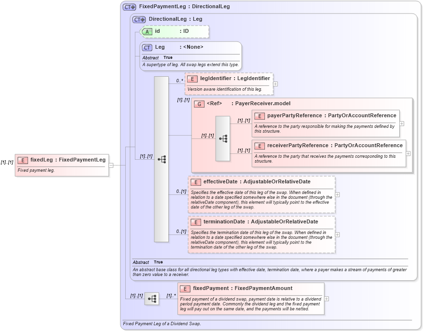
Task: Click the [1]..* cardinality beside fixedPayment
Action: [171, 296]
